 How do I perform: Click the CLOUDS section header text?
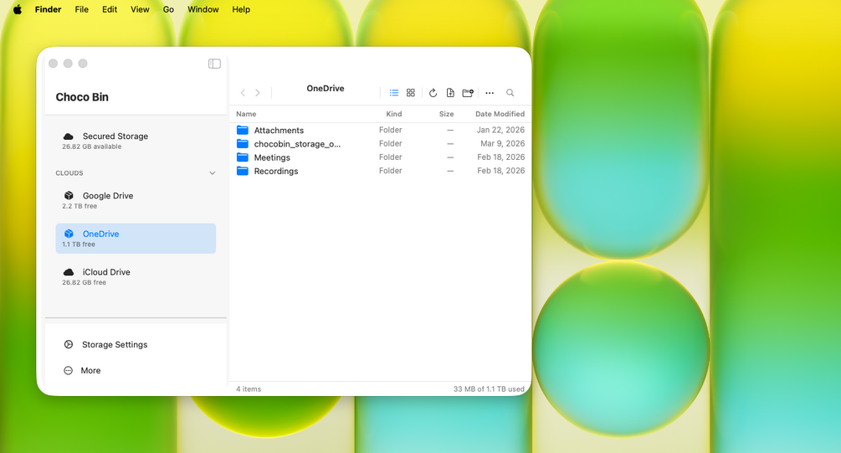coord(69,172)
